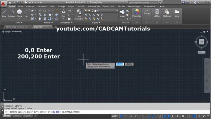Click the AutoCAD application menu logo

[x=3, y=4]
